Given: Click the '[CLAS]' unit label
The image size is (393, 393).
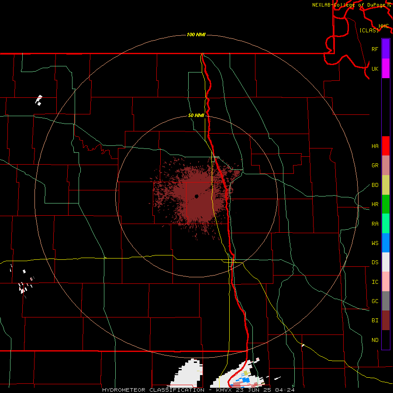Looking at the screenshot, I should (x=369, y=30).
